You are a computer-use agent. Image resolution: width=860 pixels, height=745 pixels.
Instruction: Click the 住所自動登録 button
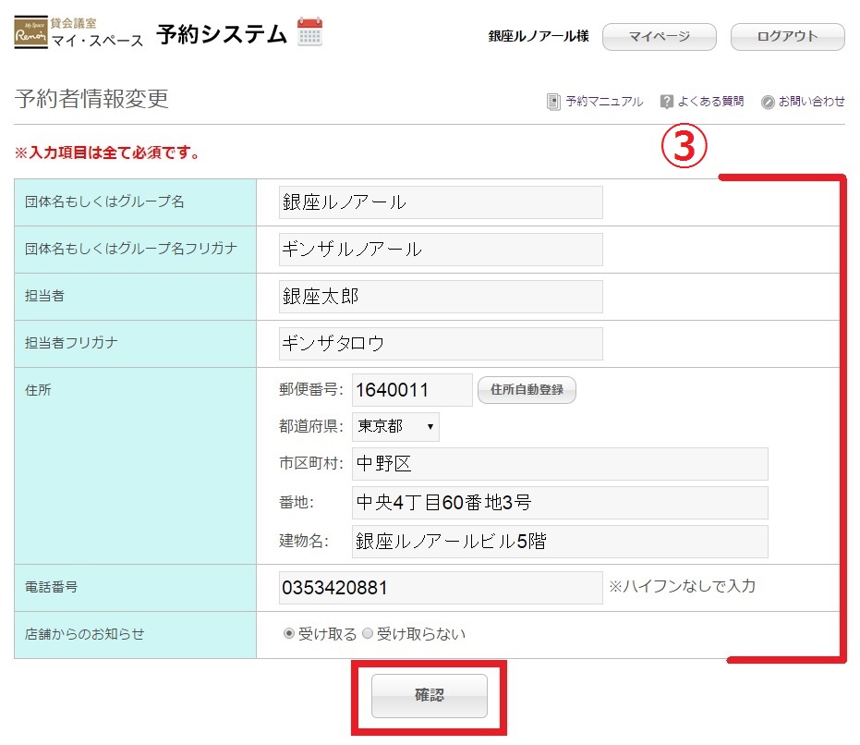(527, 390)
